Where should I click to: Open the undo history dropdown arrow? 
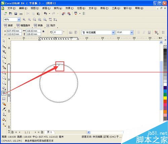[x=49, y=13]
